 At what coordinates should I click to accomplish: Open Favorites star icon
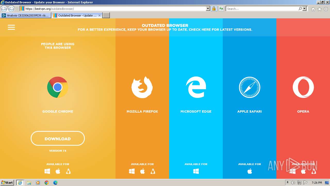(x=319, y=9)
